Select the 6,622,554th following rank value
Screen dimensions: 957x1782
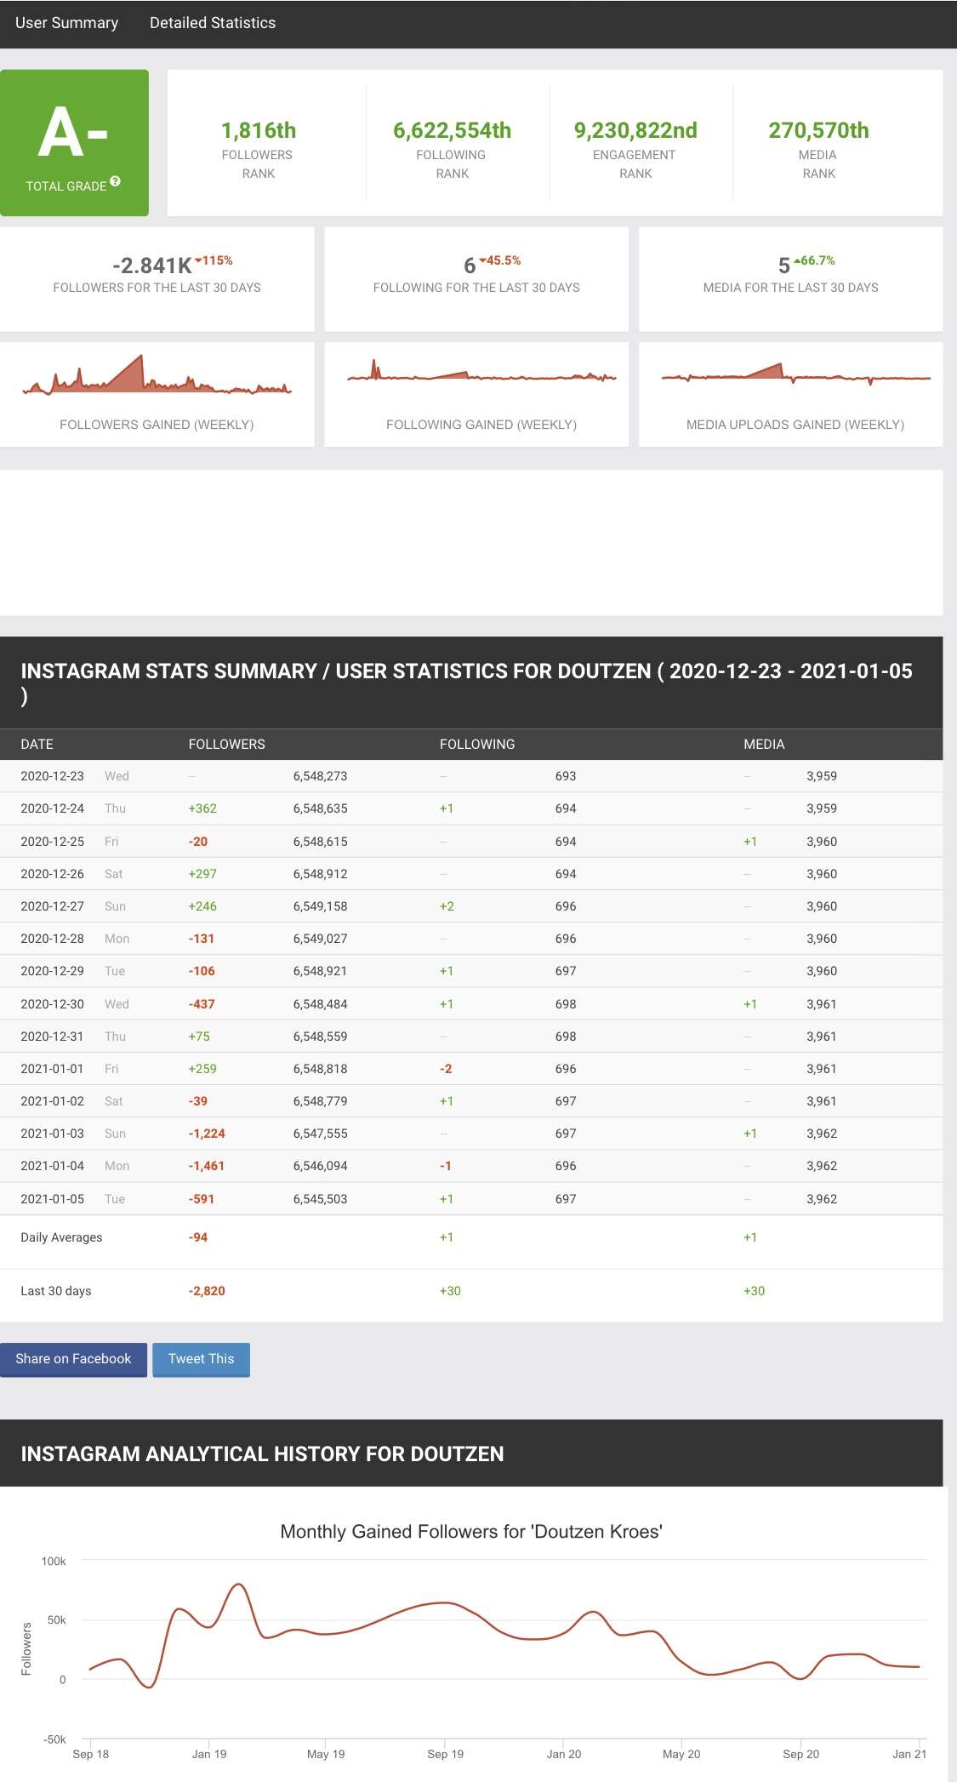pyautogui.click(x=452, y=130)
